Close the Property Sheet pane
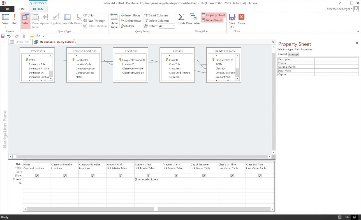The width and height of the screenshot is (361, 220). click(357, 43)
